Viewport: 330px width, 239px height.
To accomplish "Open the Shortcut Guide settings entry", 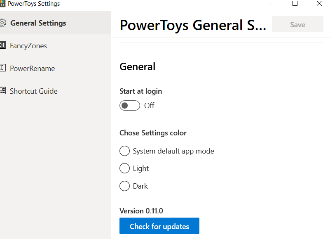I will point(34,91).
